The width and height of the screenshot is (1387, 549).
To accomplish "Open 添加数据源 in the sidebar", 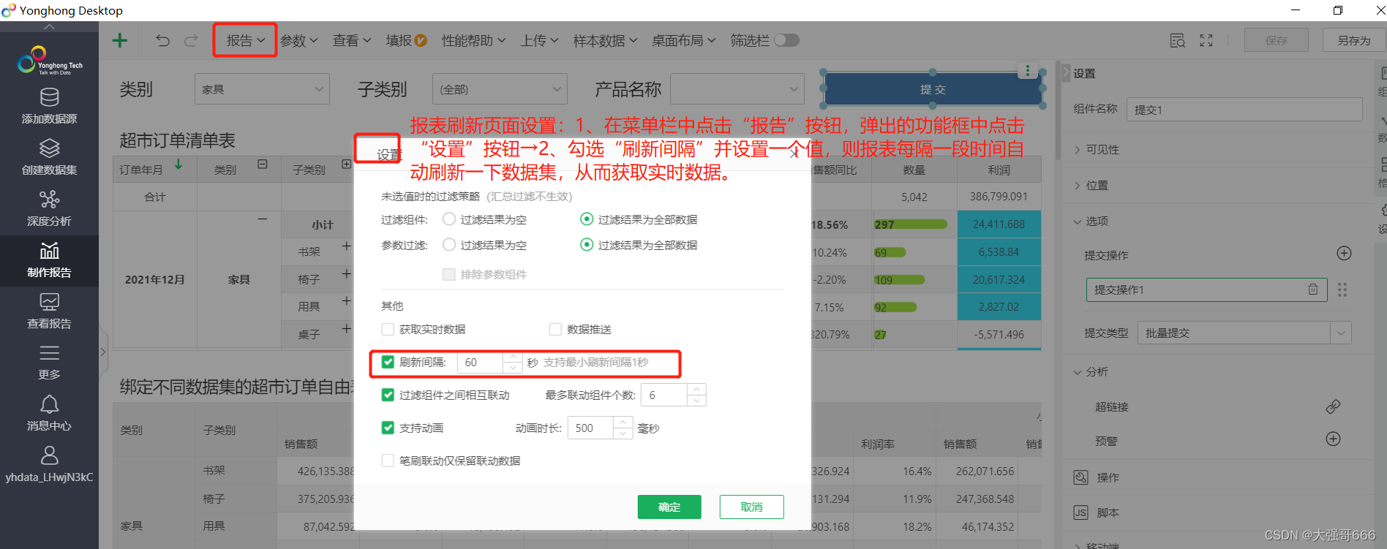I will (x=49, y=106).
